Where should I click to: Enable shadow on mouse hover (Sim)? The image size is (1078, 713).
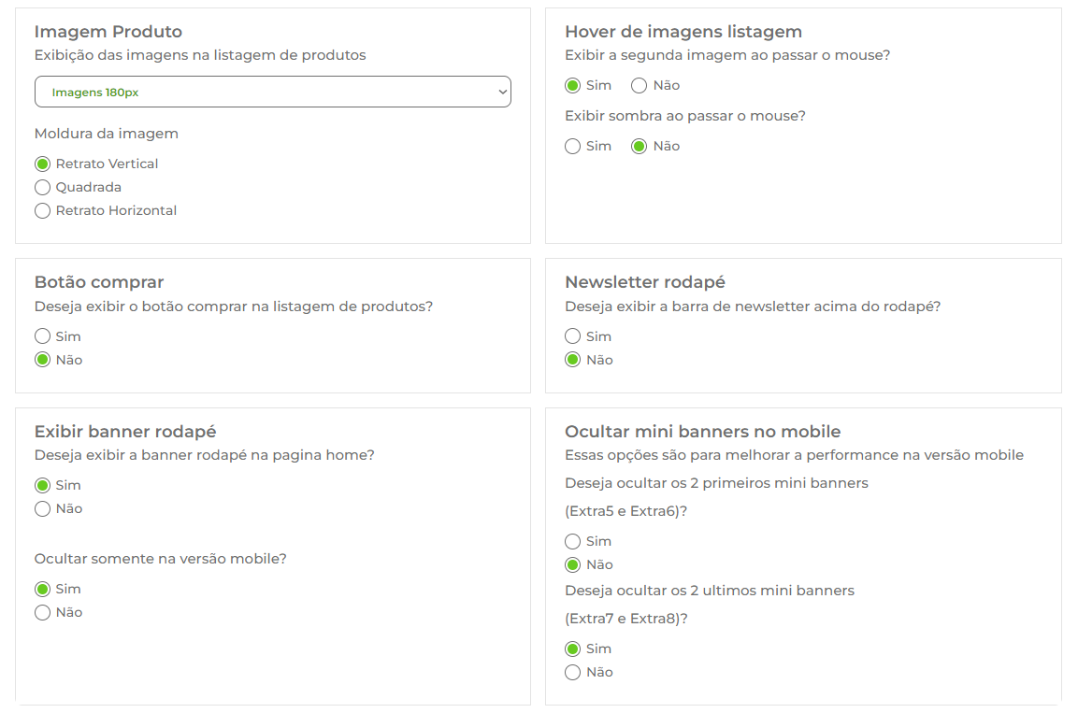point(573,147)
